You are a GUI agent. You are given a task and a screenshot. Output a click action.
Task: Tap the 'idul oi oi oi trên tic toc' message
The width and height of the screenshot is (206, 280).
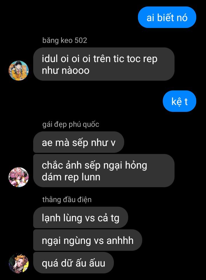coord(104,64)
